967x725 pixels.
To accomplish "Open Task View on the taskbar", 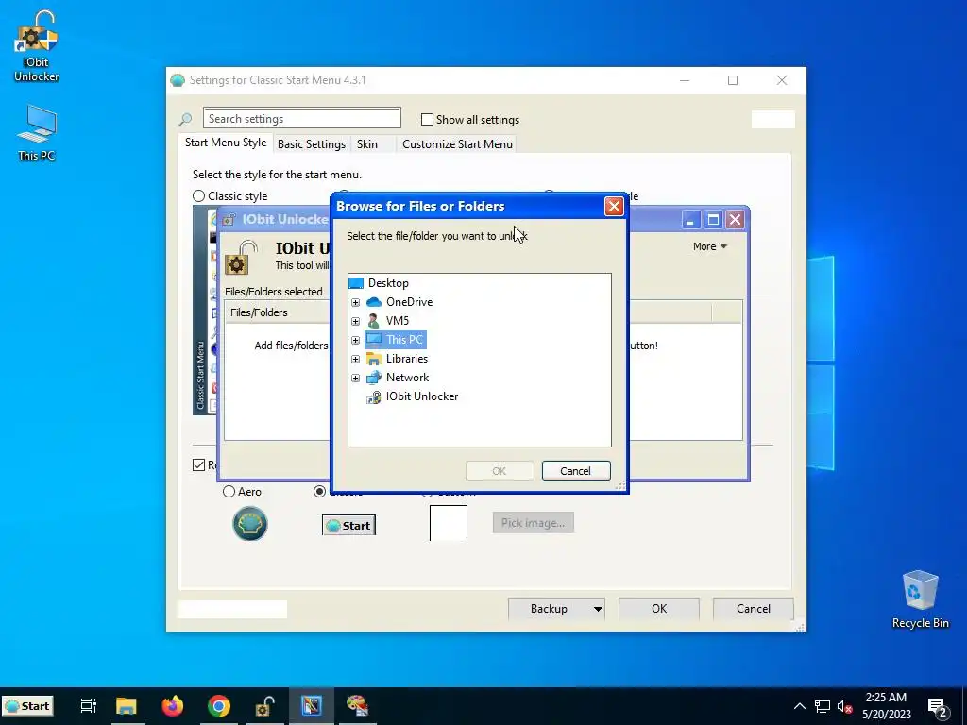I will (89, 705).
